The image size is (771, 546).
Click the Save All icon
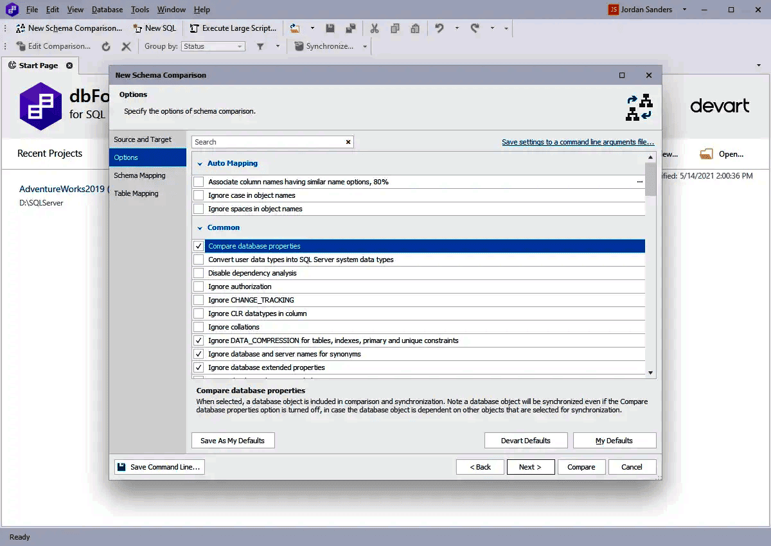pos(350,28)
